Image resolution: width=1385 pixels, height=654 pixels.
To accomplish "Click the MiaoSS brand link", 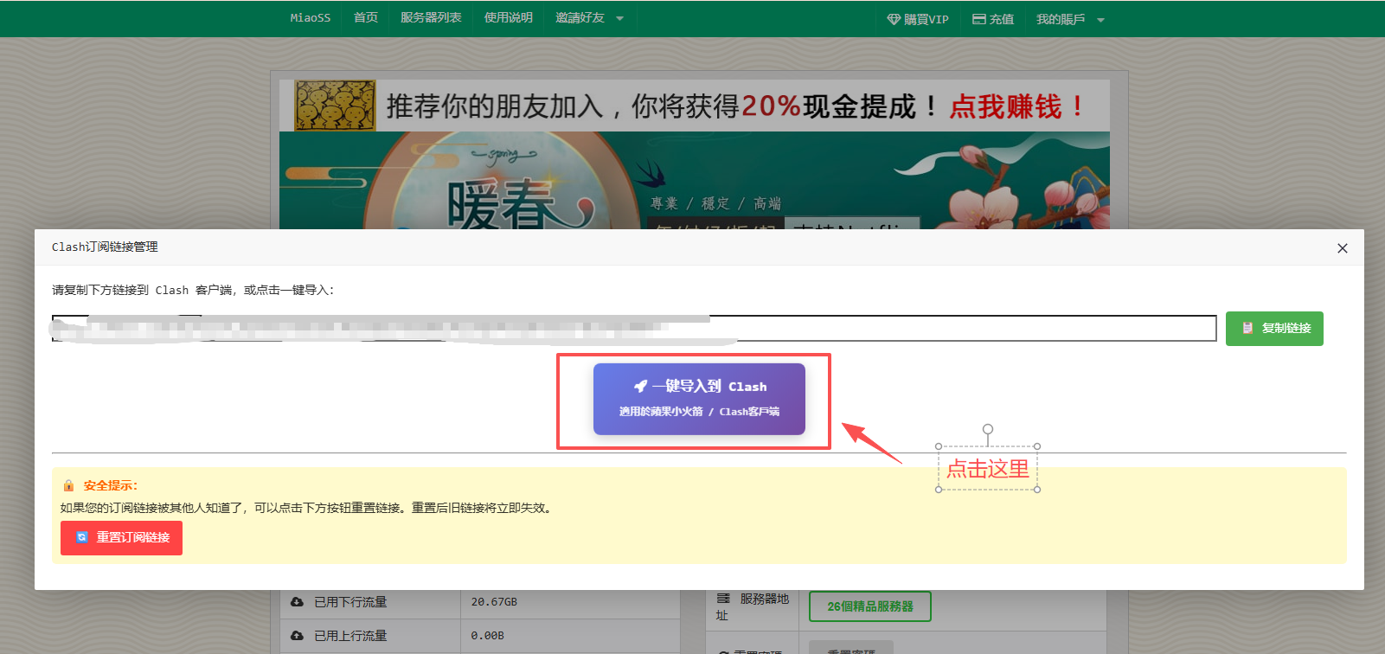I will (x=310, y=18).
